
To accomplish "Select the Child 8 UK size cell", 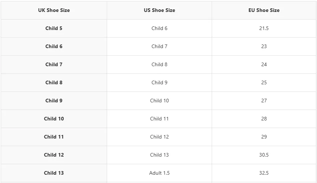I will (54, 82).
